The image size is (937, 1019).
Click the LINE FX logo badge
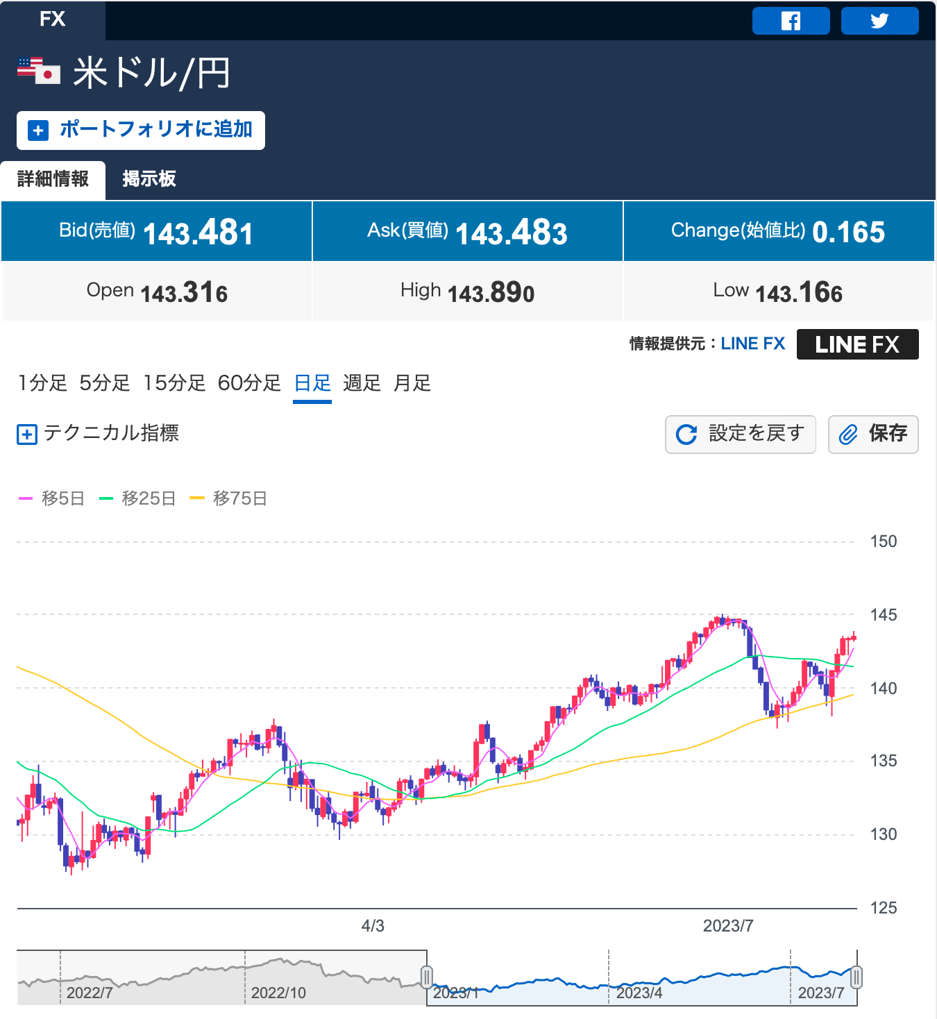[x=857, y=344]
